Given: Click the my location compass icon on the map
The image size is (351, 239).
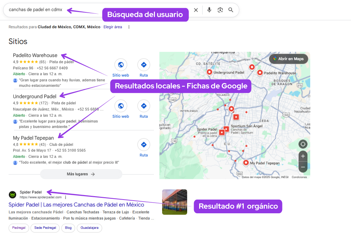Looking at the screenshot, I should [303, 144].
